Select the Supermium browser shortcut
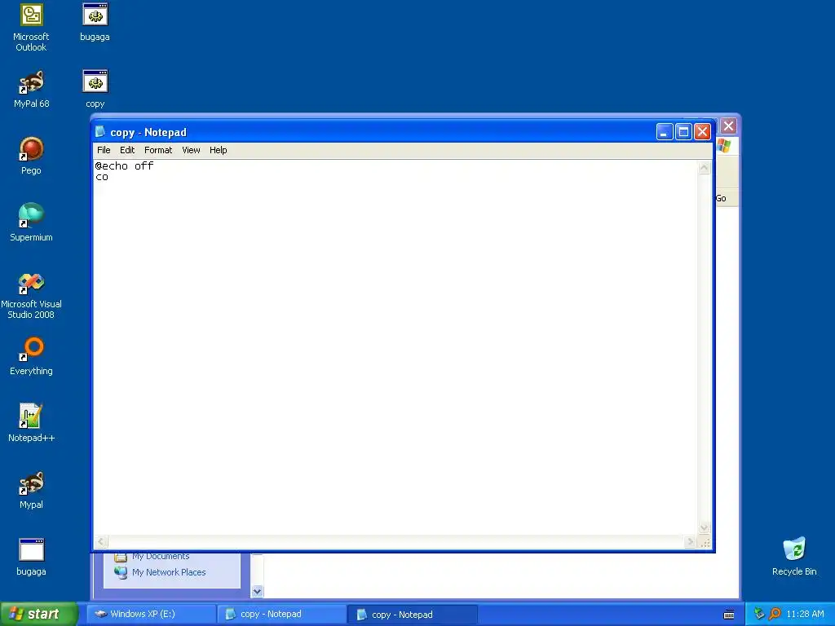Image resolution: width=835 pixels, height=626 pixels. (x=32, y=223)
